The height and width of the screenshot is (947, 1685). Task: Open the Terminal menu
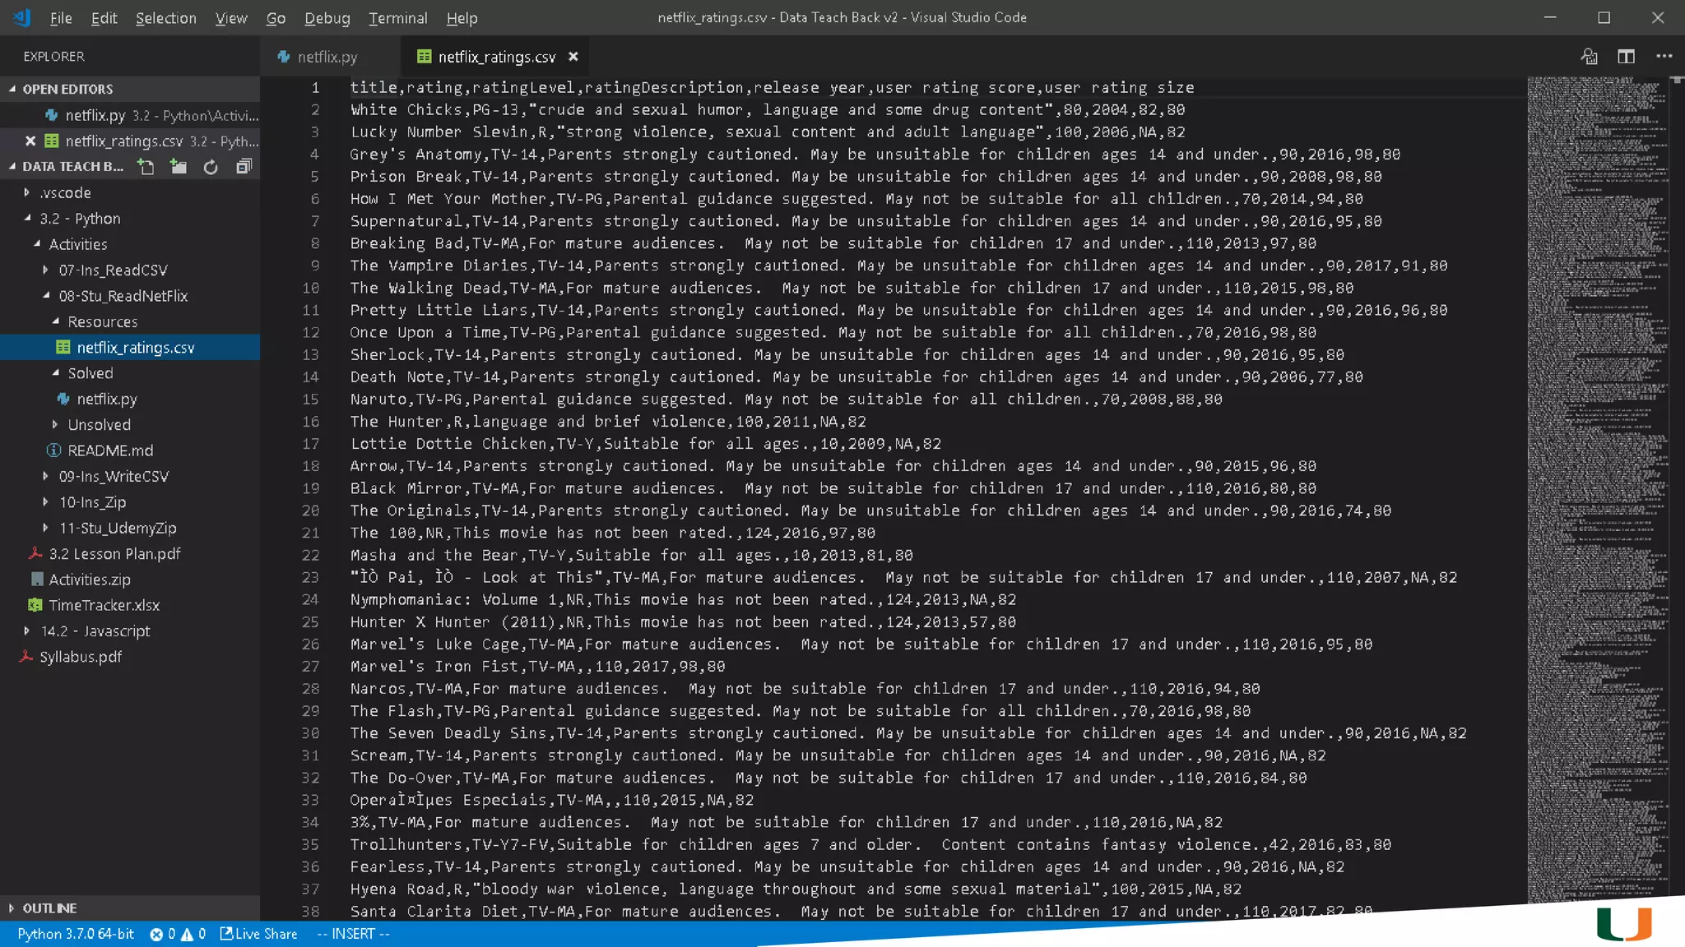click(x=397, y=18)
